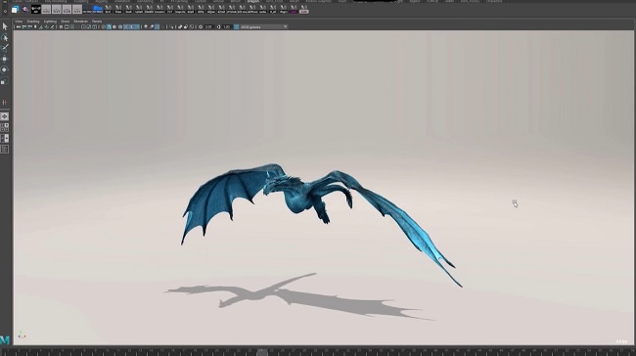Click the pink 'Edit' script shelf icon
Viewport: 636px width, 356px height.
pyautogui.click(x=303, y=10)
